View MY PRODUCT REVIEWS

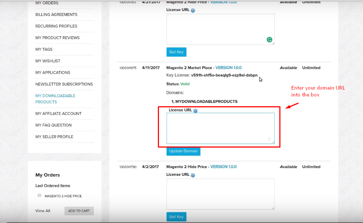click(x=58, y=38)
